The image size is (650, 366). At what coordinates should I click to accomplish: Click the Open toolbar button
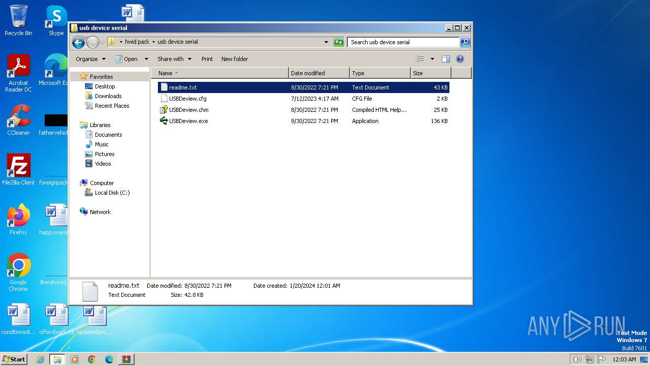point(126,59)
